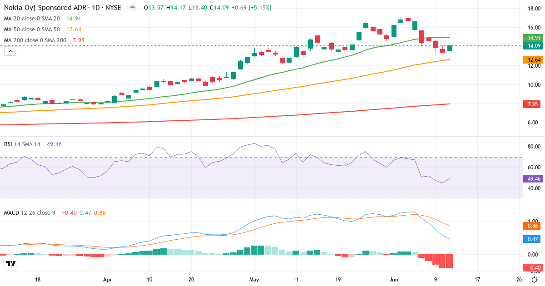Click the 18.00 price scale label
Screen dimensions: 545x286
click(x=534, y=9)
